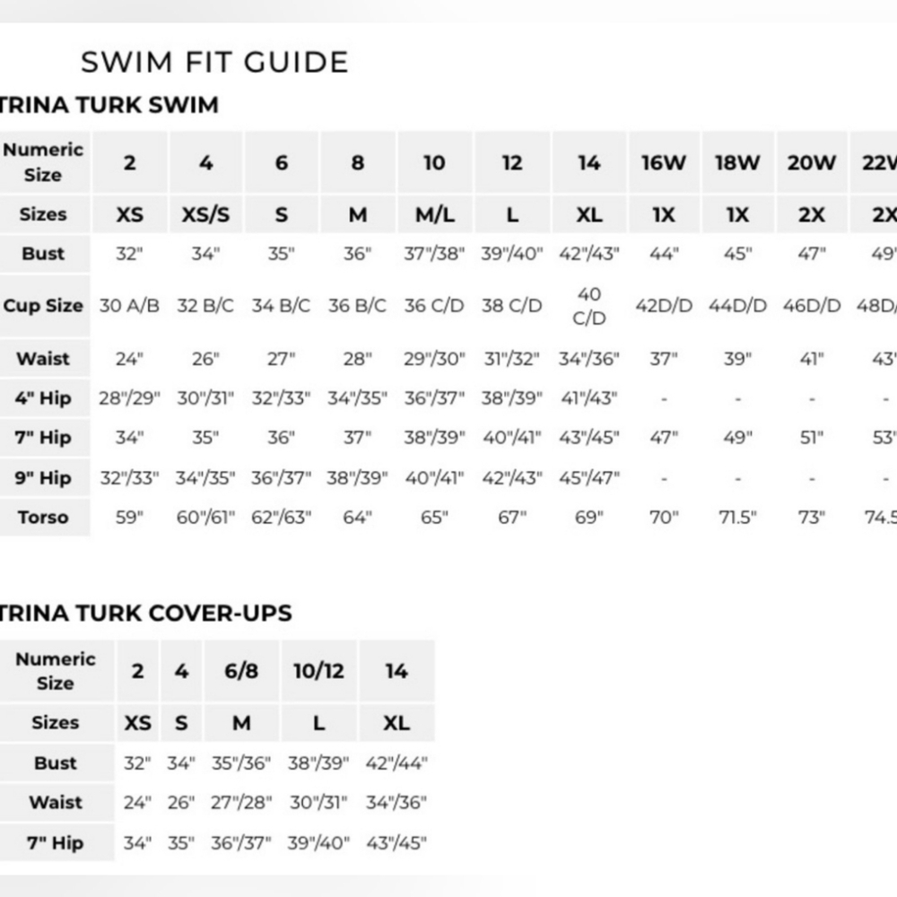Click the 40 C/D cup size cell
The height and width of the screenshot is (897, 897).
point(589,306)
